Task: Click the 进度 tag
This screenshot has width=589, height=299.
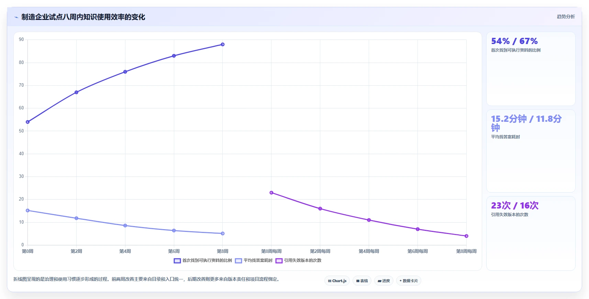Action: click(x=384, y=281)
